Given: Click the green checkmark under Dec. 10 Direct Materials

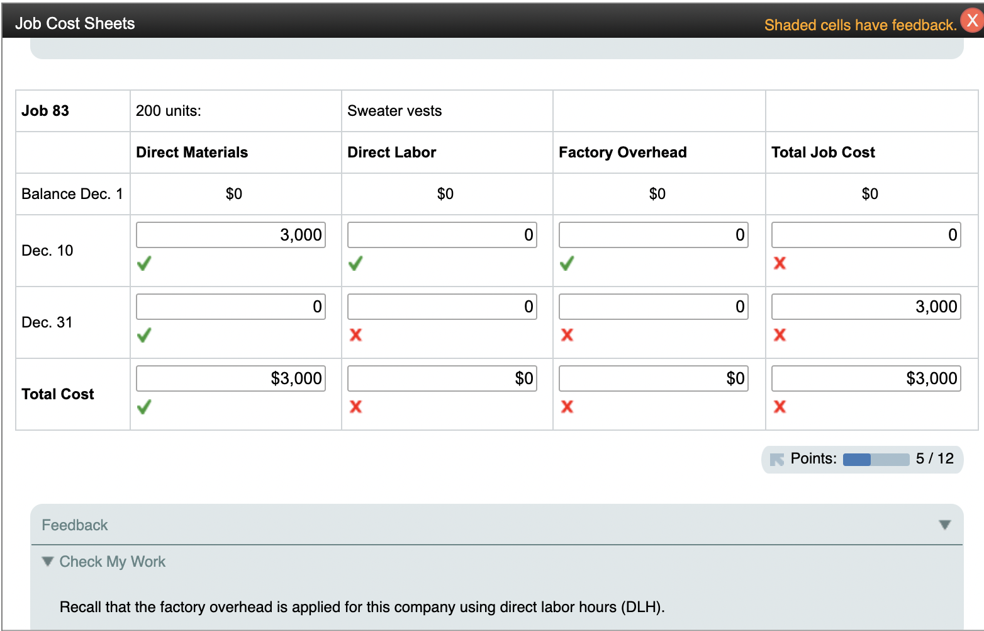Looking at the screenshot, I should click(144, 264).
